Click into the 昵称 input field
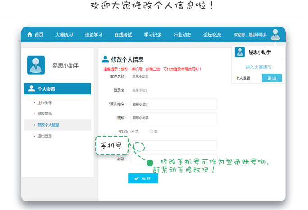Viewport: 308px width, 210px height. [174, 118]
